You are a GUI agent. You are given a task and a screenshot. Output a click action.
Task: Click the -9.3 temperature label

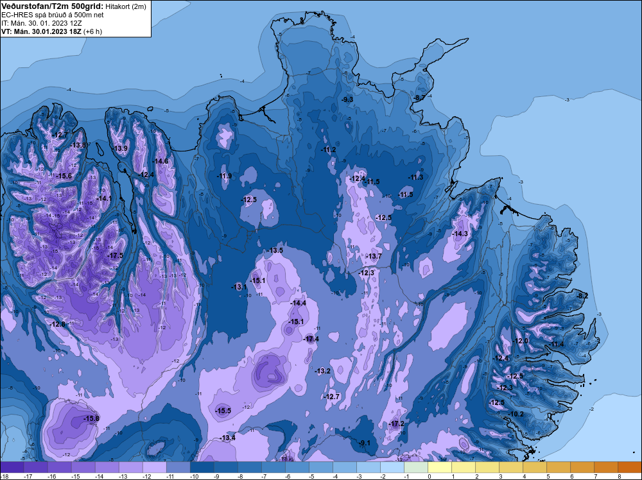(347, 99)
